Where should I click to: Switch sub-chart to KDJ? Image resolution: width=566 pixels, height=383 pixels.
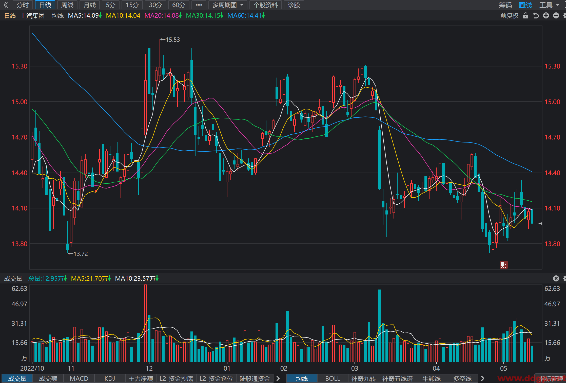point(110,378)
